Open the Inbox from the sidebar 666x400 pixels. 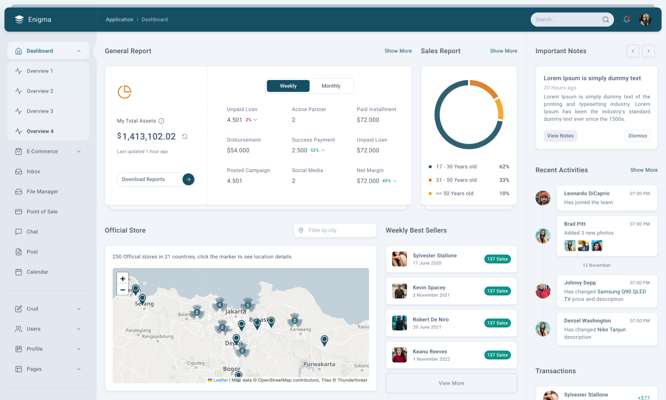(x=33, y=171)
